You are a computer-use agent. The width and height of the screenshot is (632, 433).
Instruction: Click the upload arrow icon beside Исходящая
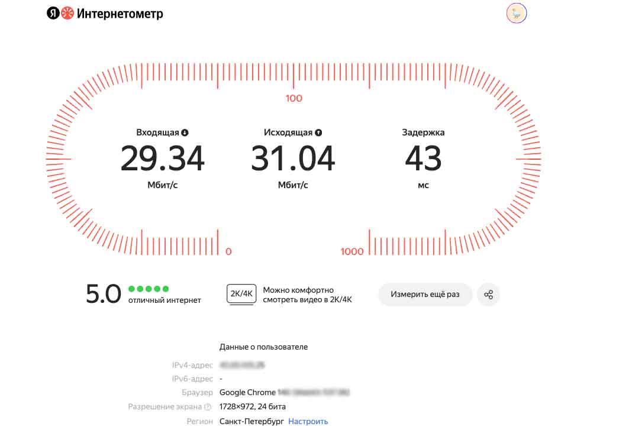click(318, 133)
